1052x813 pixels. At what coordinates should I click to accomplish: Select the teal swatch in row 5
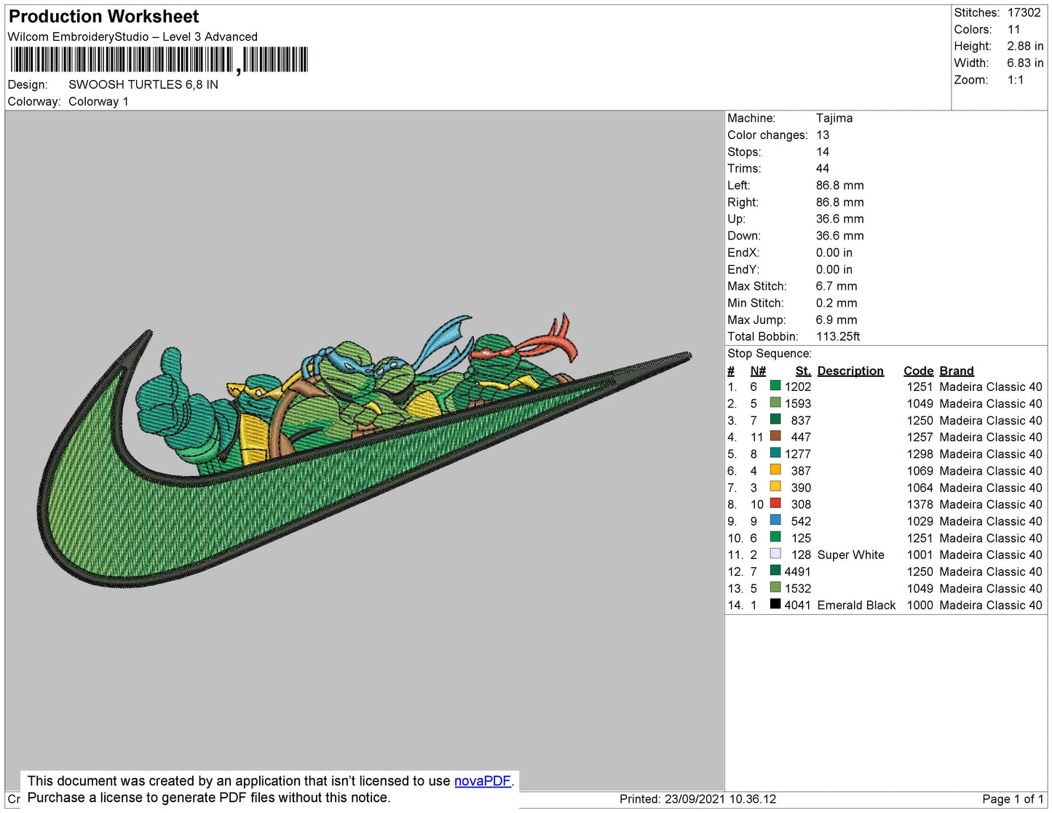(775, 453)
